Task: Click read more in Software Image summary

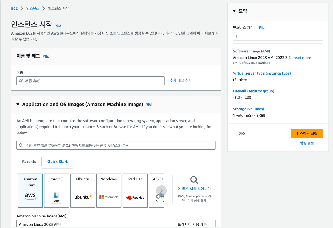Action: (x=302, y=58)
